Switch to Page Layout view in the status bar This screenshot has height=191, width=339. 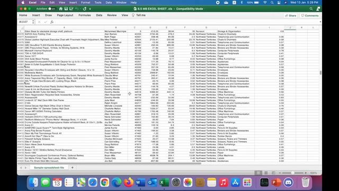[x=266, y=173]
